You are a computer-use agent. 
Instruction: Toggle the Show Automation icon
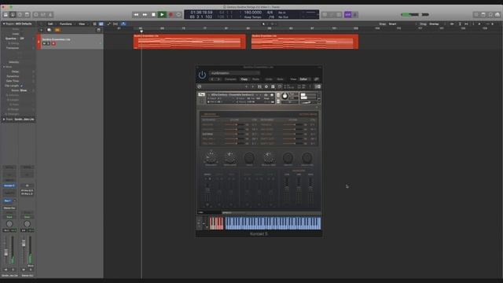pos(109,24)
